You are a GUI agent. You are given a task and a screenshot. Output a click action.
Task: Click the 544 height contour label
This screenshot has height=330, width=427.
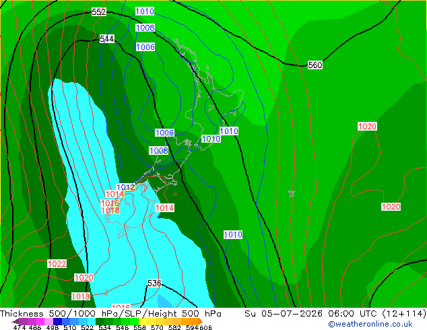(106, 38)
